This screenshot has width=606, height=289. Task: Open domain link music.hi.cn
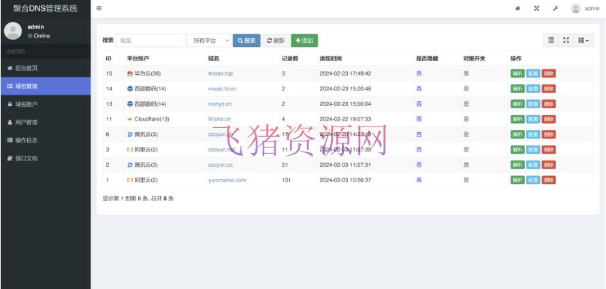pos(222,89)
